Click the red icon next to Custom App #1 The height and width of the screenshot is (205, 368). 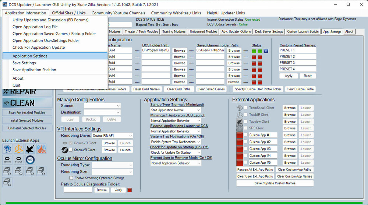point(240,135)
